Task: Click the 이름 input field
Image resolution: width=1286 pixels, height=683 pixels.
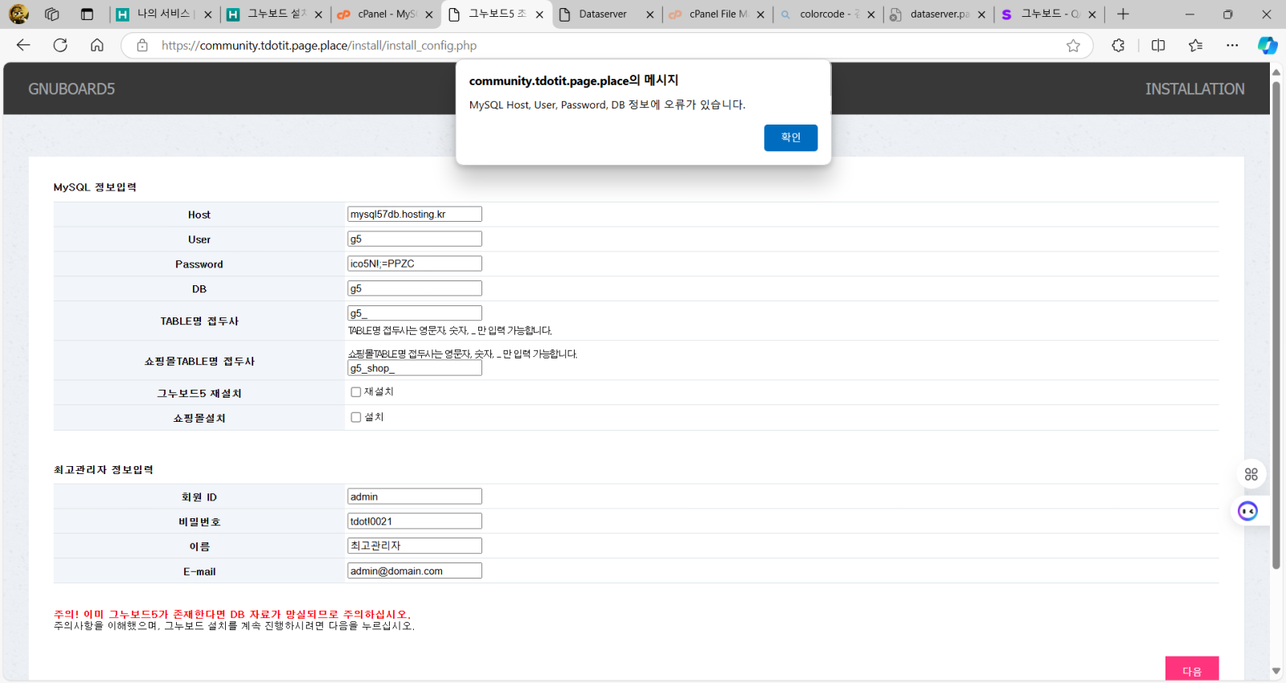Action: [415, 546]
